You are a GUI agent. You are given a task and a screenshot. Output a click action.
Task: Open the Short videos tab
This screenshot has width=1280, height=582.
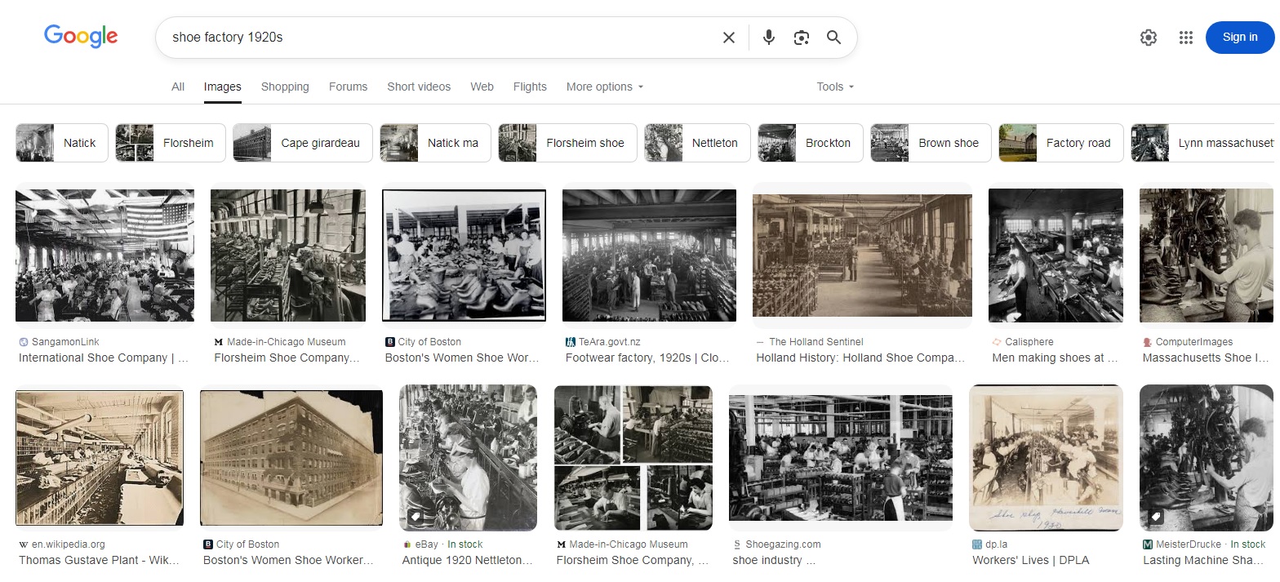(x=419, y=87)
